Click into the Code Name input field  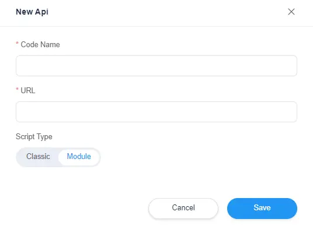156,66
